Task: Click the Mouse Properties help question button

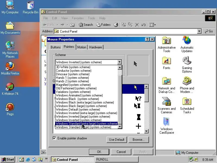Action: tap(147, 39)
